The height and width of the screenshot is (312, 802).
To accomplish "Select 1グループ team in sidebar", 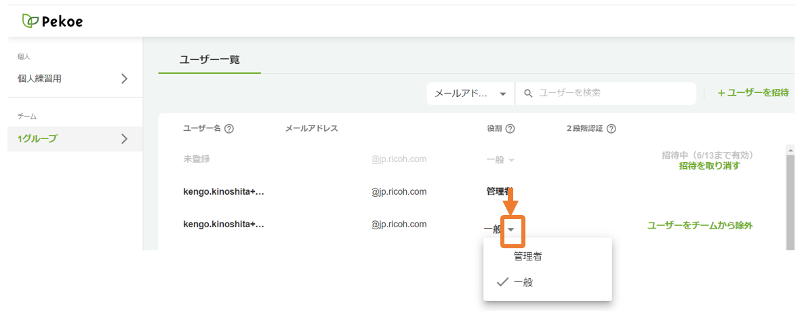I will coord(75,138).
